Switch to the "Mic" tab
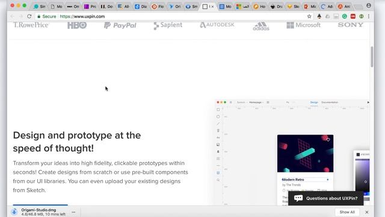The width and height of the screenshot is (385, 217). [310, 7]
